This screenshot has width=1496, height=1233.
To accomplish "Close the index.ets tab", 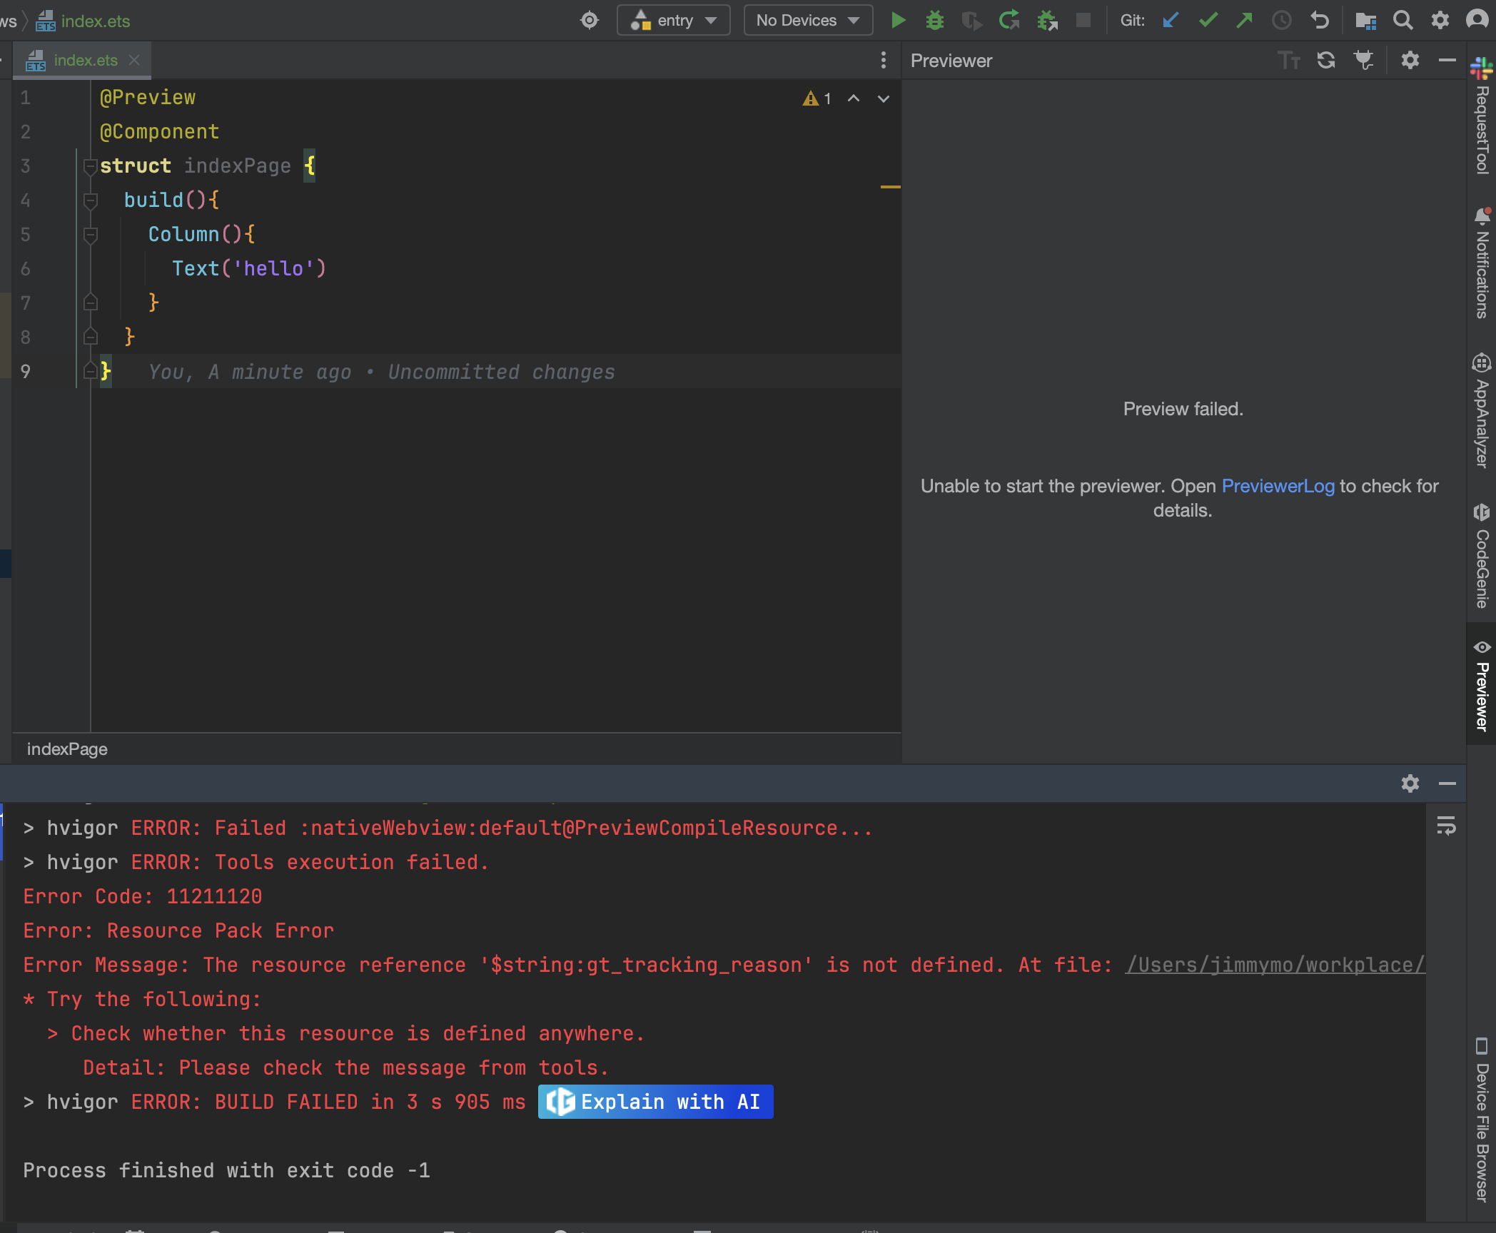I will [134, 60].
